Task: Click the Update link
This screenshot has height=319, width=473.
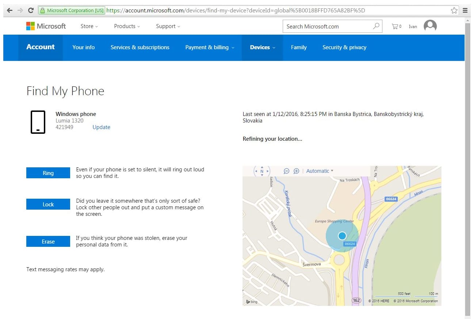Action: click(x=101, y=127)
